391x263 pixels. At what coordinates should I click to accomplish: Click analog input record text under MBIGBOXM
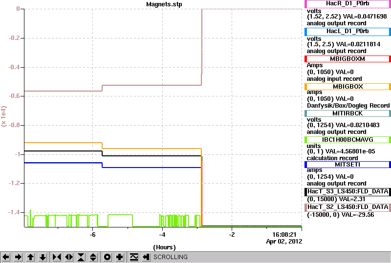tap(334, 79)
